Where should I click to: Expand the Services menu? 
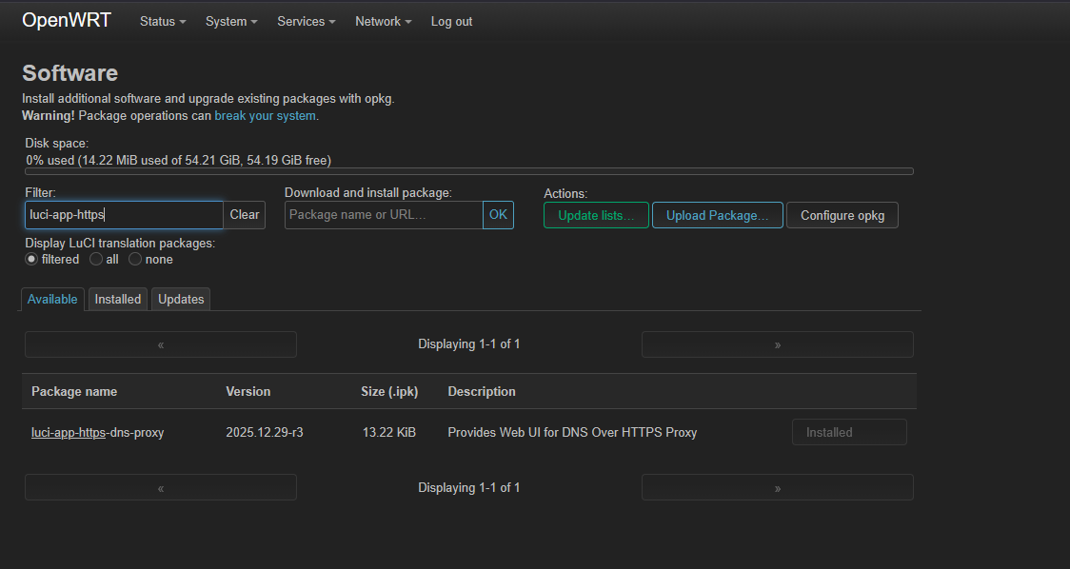point(306,21)
